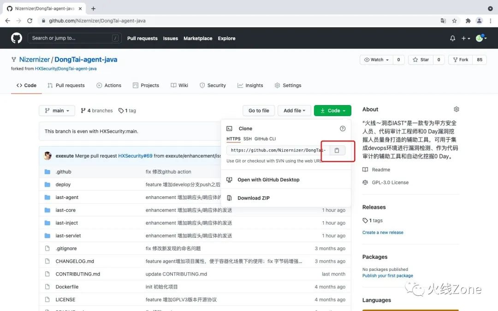Click the exexute commit author avatar

48,156
